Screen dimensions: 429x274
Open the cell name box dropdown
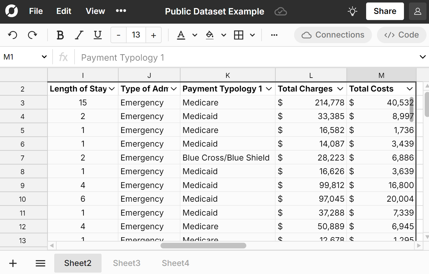pos(44,57)
